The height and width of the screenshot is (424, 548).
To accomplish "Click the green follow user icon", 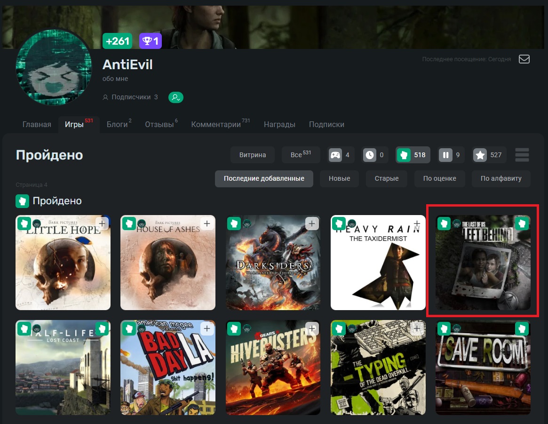I will tap(176, 97).
